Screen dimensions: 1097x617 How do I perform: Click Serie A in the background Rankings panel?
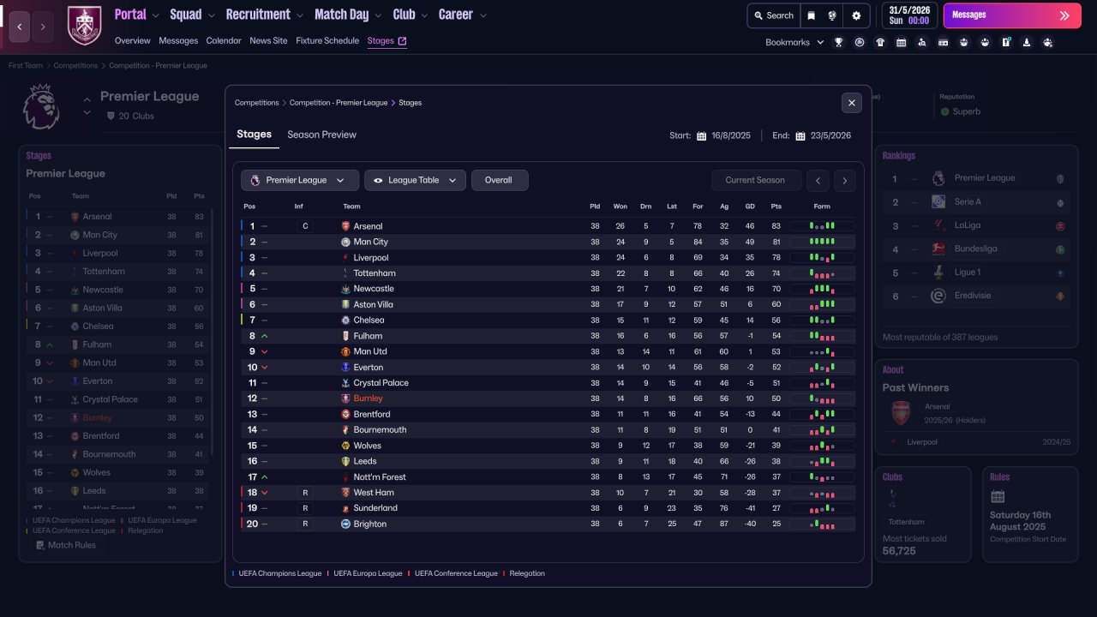coord(968,201)
